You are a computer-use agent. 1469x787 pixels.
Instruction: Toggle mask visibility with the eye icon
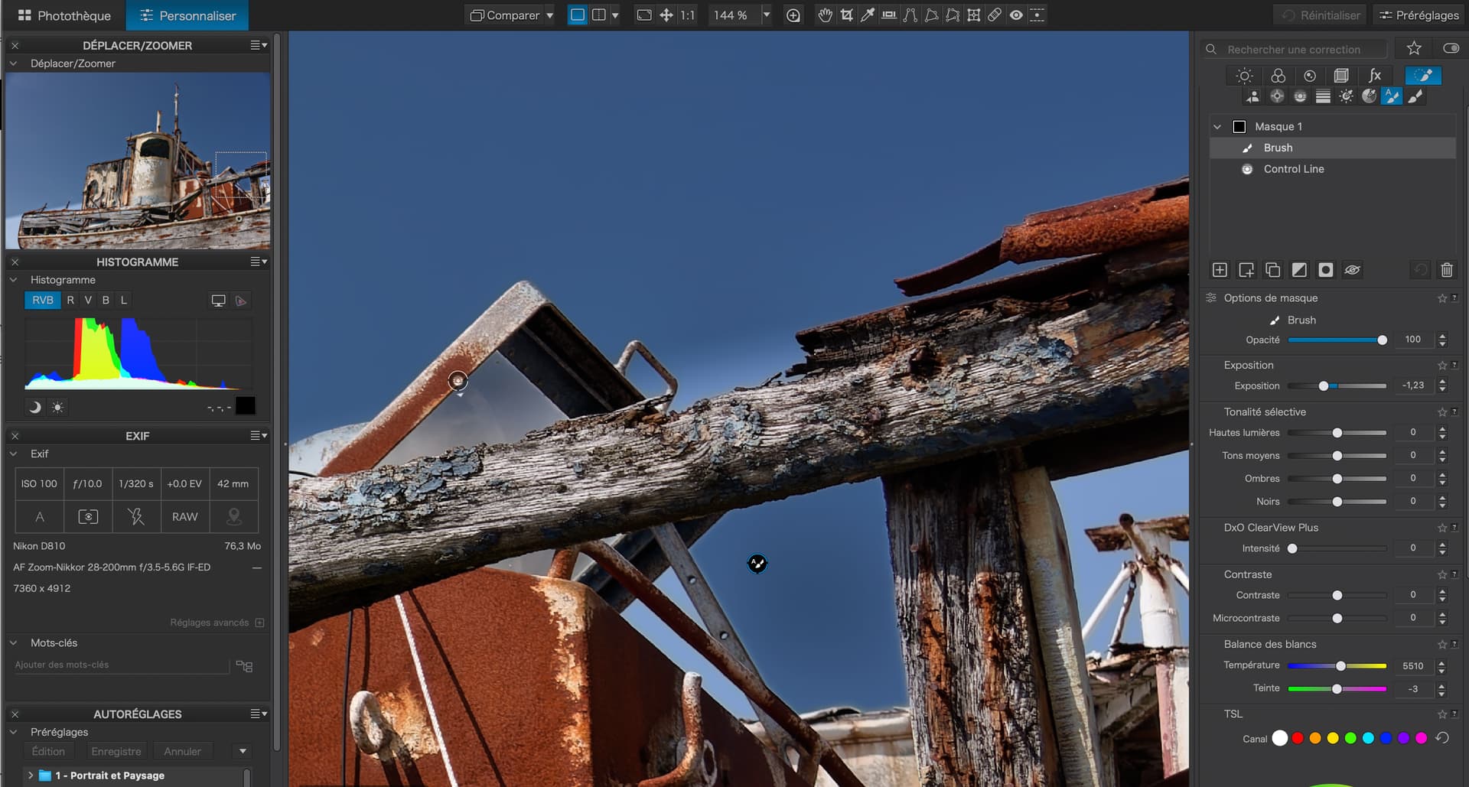(1352, 270)
